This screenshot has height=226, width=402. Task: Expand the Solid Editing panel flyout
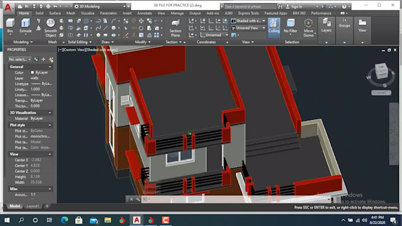point(79,42)
